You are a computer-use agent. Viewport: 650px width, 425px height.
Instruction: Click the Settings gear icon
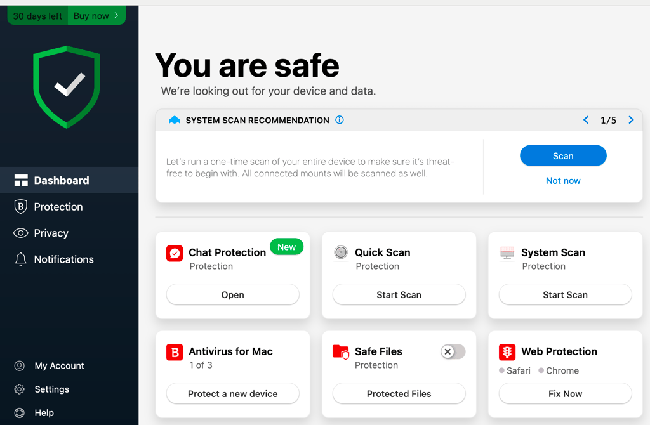click(x=20, y=389)
